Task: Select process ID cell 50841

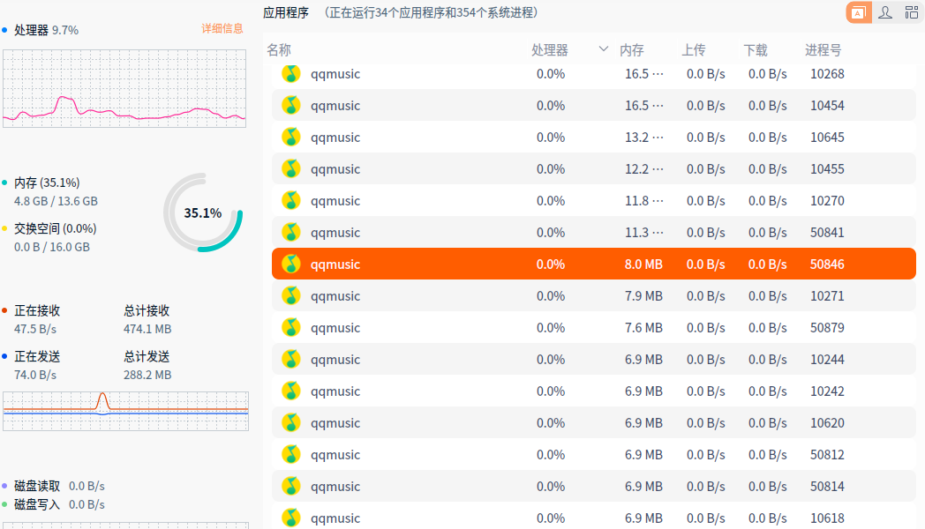Action: tap(827, 233)
